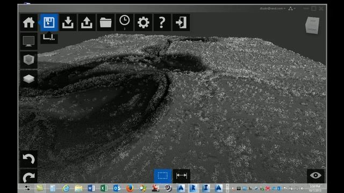This screenshot has width=344, height=193.
Task: Click the highlighted Save floppy-disk icon
Action: pos(49,23)
